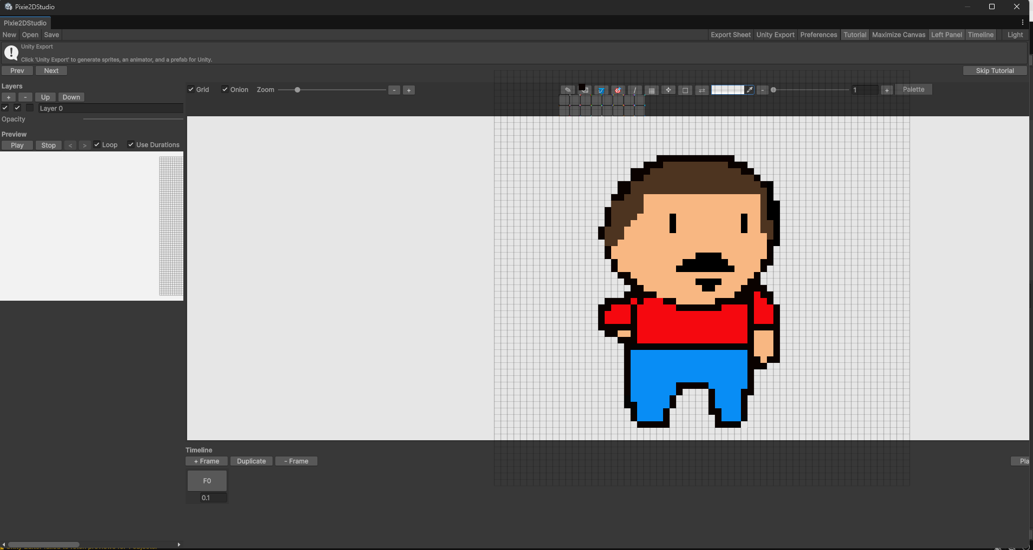The image size is (1033, 550).
Task: Select the paint bucket fill tool
Action: pos(601,90)
